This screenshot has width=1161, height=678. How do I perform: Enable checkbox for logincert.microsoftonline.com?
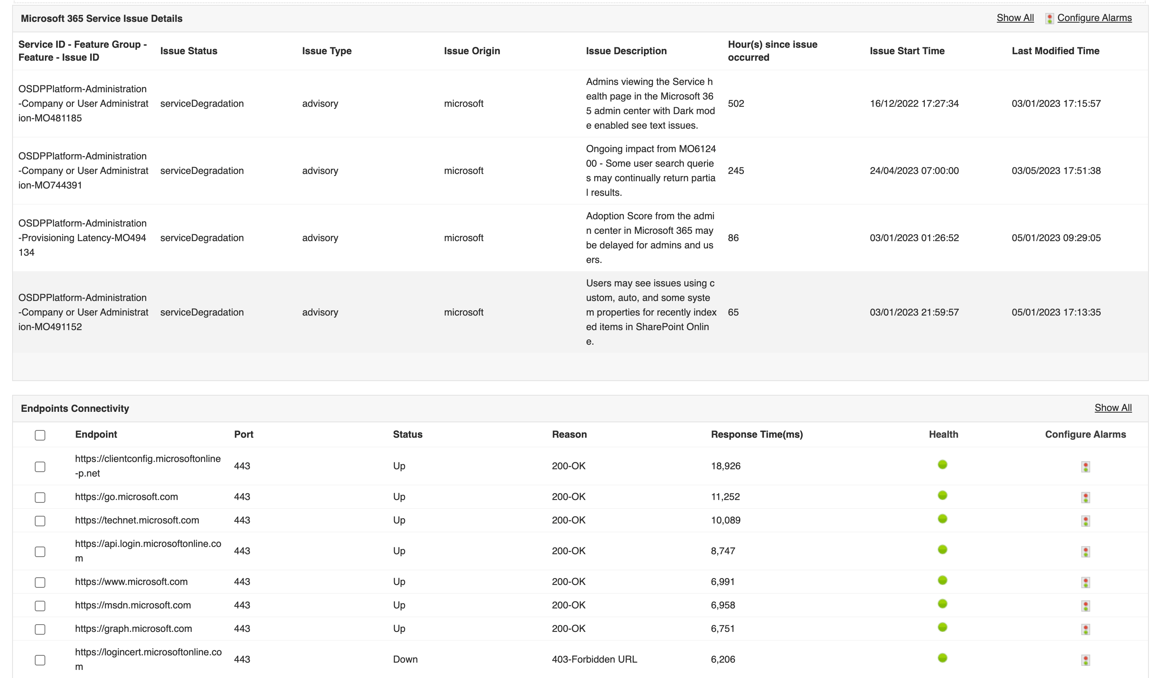pyautogui.click(x=40, y=660)
